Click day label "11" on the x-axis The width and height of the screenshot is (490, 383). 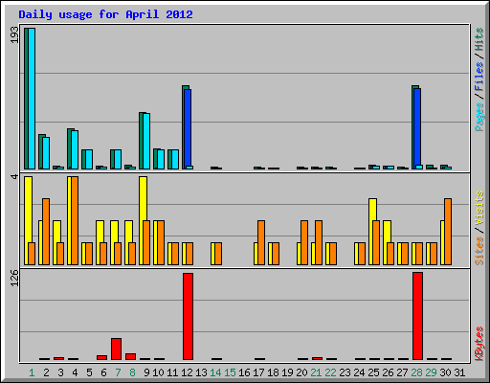pos(172,372)
